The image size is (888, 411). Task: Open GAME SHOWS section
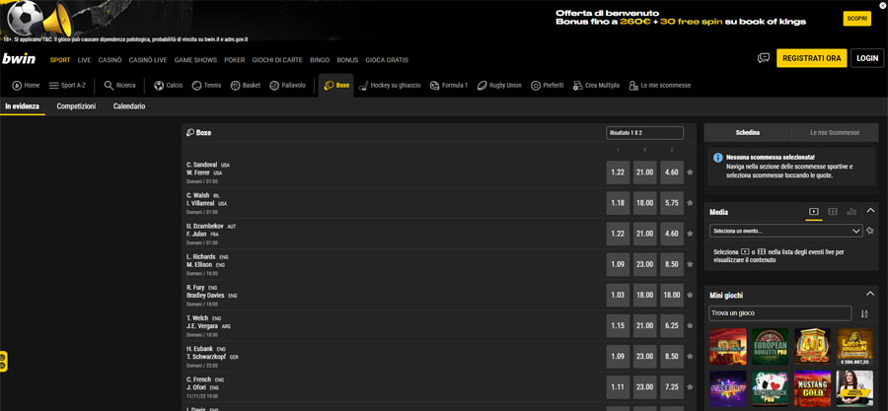point(195,60)
